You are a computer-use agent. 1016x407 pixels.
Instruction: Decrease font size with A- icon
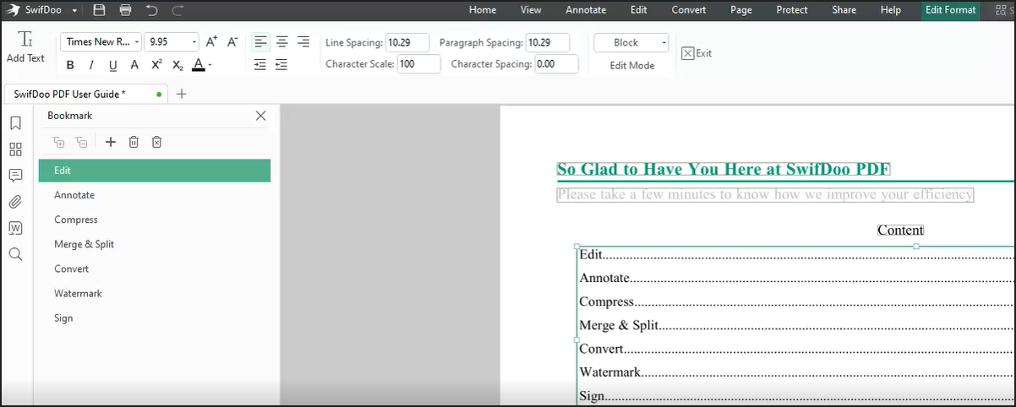(232, 41)
